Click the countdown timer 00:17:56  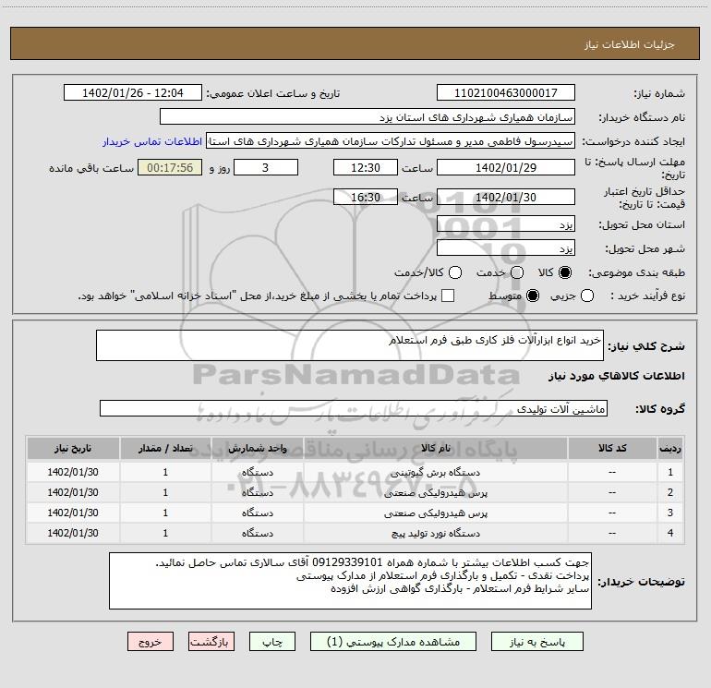pos(170,167)
